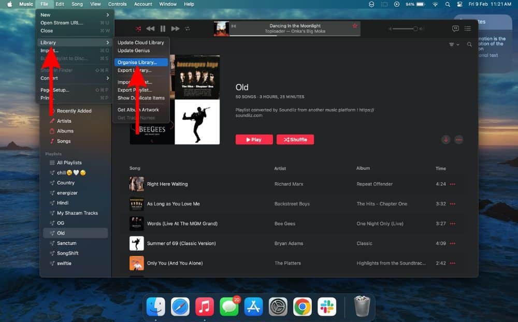Choose Show Duplicate Items
Image resolution: width=518 pixels, height=322 pixels.
[141, 98]
